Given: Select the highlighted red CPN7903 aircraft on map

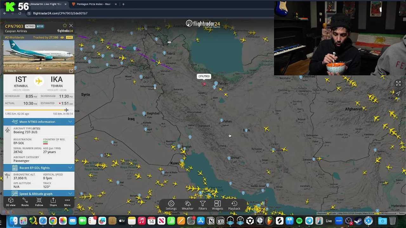Looking at the screenshot, I should point(204,84).
